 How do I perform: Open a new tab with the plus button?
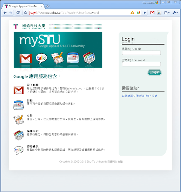coord(47,6)
